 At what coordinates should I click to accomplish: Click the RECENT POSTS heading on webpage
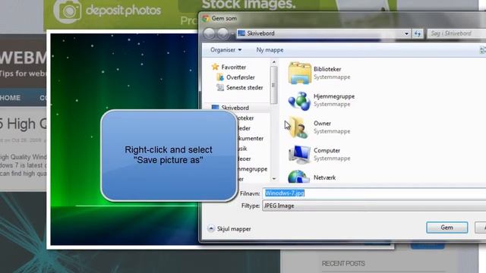[x=343, y=263]
